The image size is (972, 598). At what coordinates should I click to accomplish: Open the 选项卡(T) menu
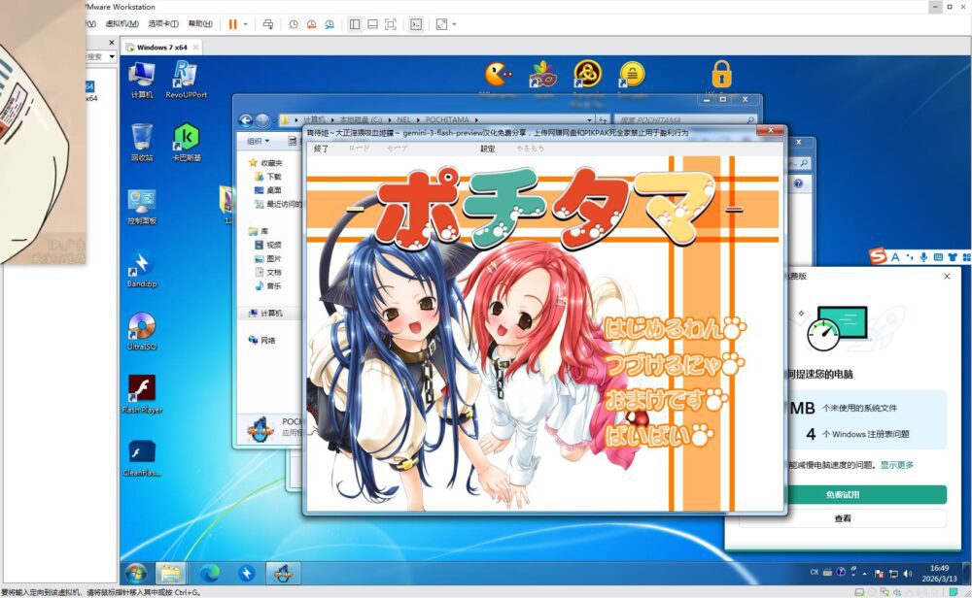click(163, 23)
